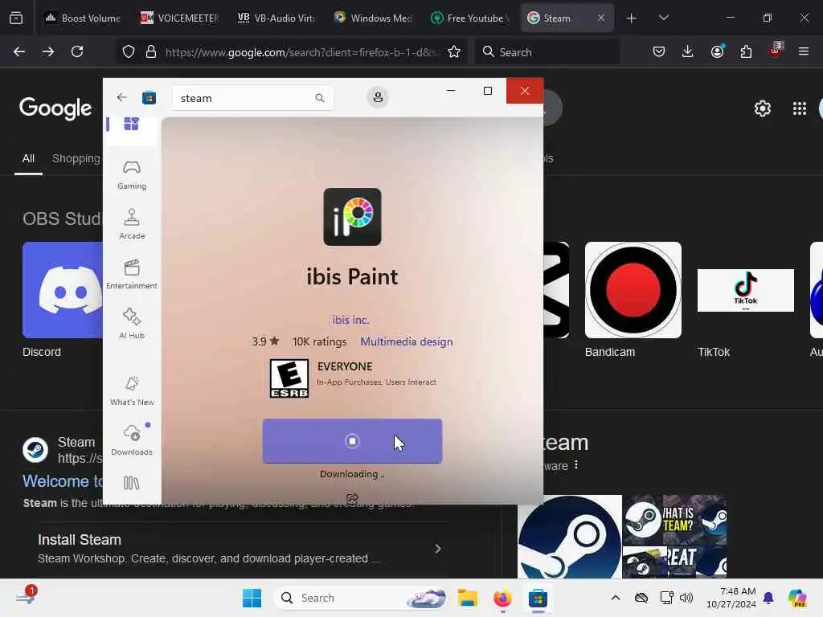Expand Install Steam chevron arrow
Viewport: 823px width, 617px height.
(438, 548)
